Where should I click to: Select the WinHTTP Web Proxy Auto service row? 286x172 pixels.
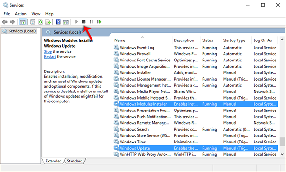coord(196,154)
